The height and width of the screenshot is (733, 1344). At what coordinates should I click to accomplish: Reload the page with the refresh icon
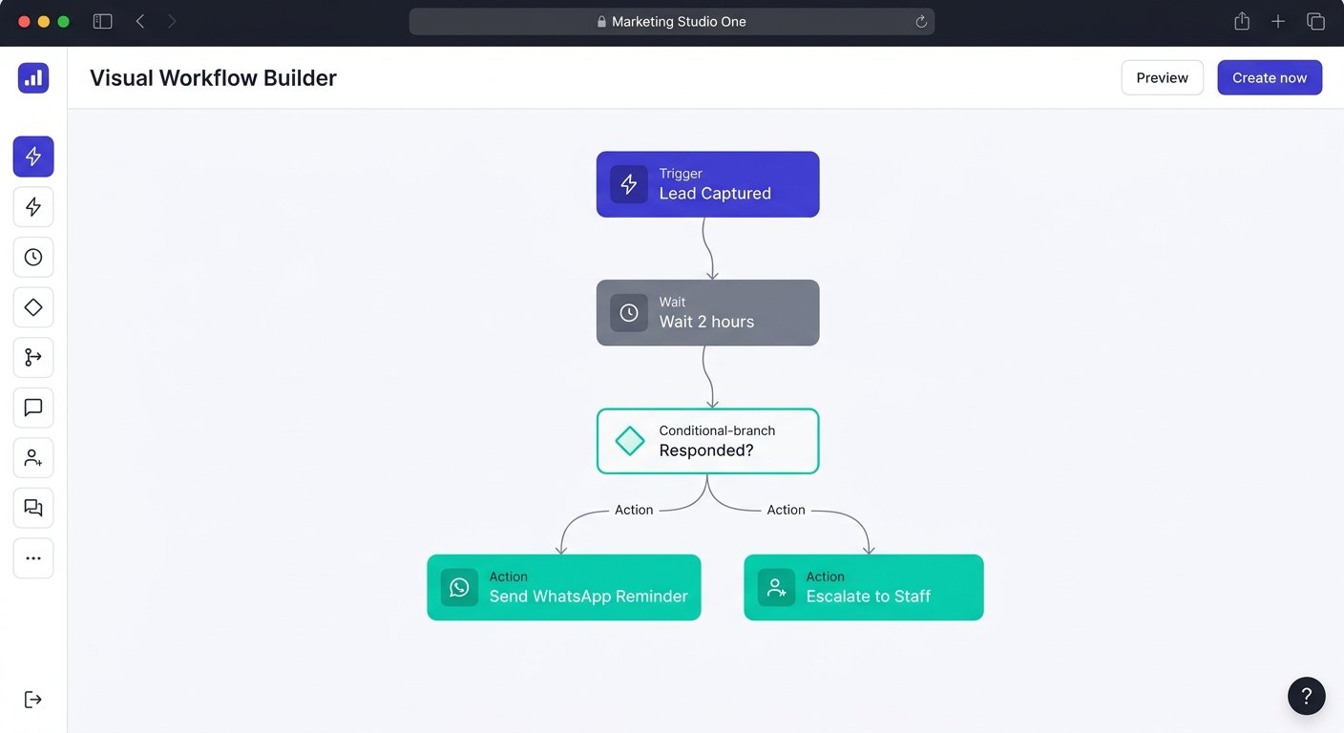coord(921,22)
